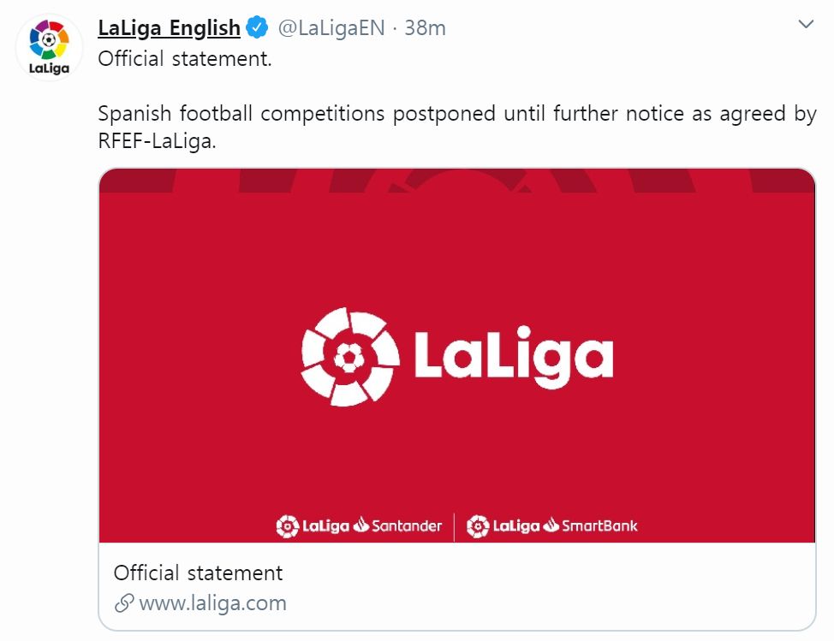Open the 'Official statement' card title
Screen dimensions: 834x641
coord(198,573)
